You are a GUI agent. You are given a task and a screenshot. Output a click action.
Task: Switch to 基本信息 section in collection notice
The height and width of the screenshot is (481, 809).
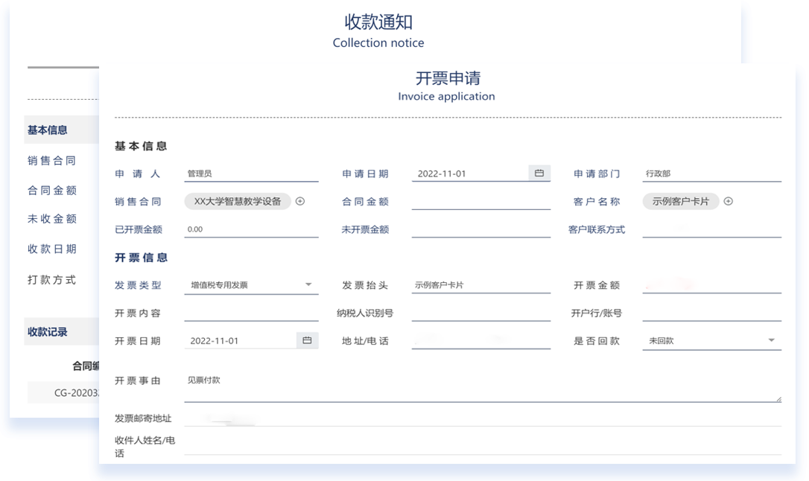tap(48, 130)
